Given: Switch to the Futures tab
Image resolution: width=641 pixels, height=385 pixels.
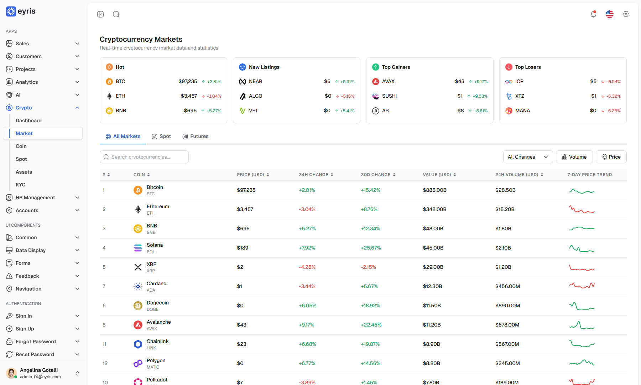Looking at the screenshot, I should coord(196,137).
